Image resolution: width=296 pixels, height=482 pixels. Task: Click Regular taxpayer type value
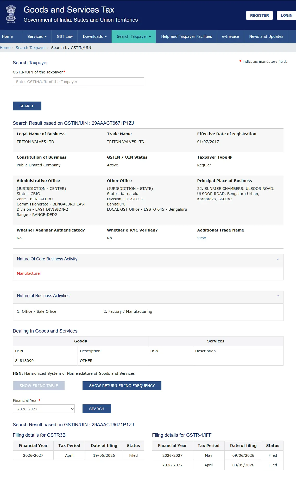pyautogui.click(x=204, y=165)
